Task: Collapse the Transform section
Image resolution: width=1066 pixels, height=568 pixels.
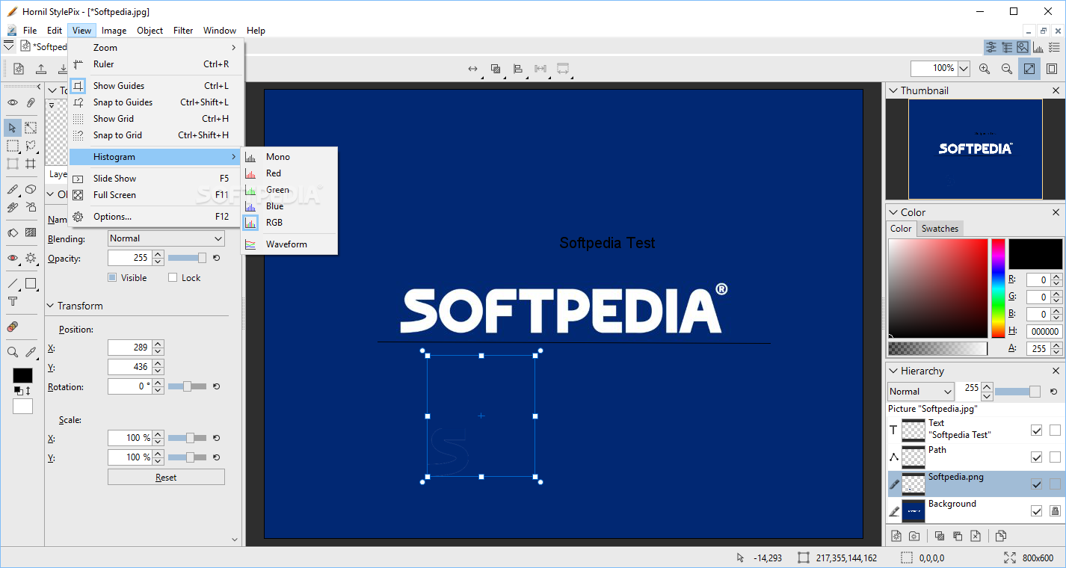Action: tap(50, 306)
